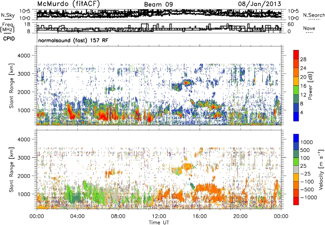Click the 2000 tick of the velocity panel
This screenshot has width=325, height=225.
point(24,176)
